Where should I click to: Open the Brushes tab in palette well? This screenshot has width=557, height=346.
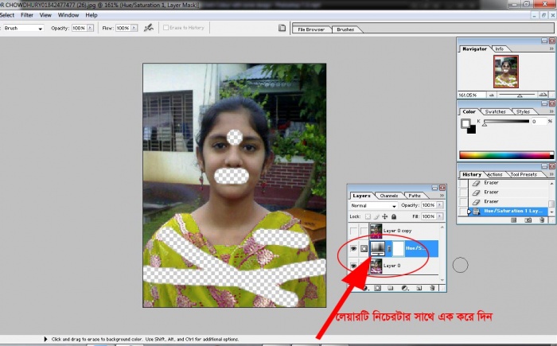pyautogui.click(x=345, y=29)
